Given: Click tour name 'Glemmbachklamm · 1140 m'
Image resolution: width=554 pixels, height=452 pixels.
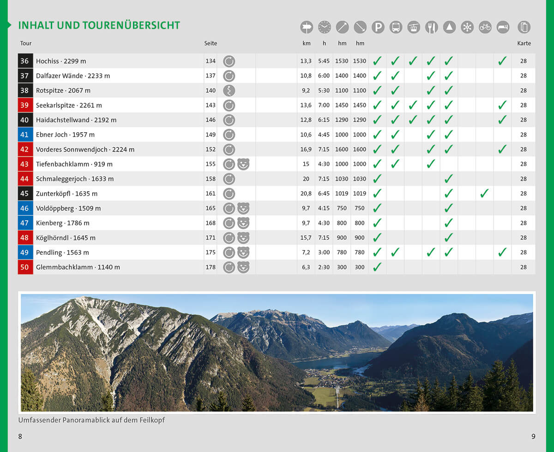Looking at the screenshot, I should 78,267.
